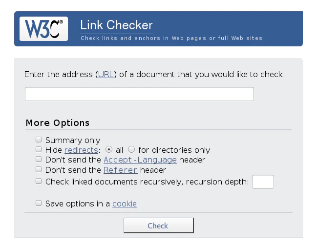
Task: Enable Check linked documents recursively
Action: [x=39, y=182]
